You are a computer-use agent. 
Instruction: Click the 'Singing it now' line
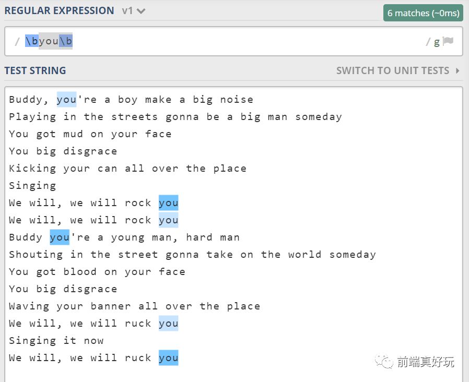(56, 341)
